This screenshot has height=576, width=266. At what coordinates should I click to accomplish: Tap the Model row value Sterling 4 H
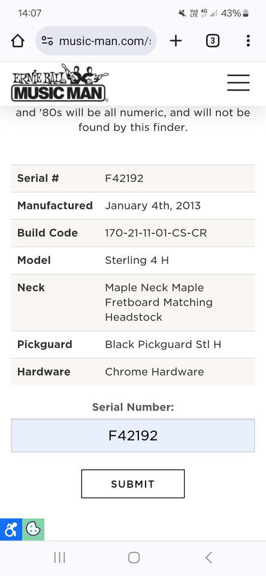(137, 260)
